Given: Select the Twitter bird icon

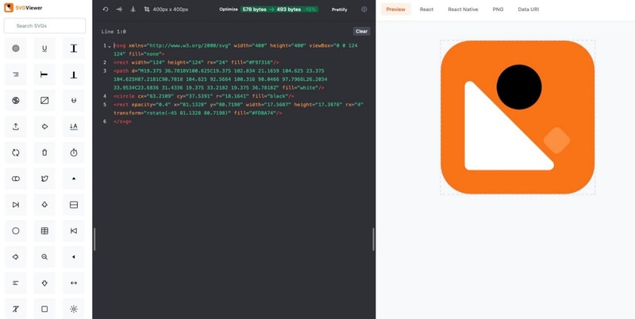Looking at the screenshot, I should coord(44,179).
